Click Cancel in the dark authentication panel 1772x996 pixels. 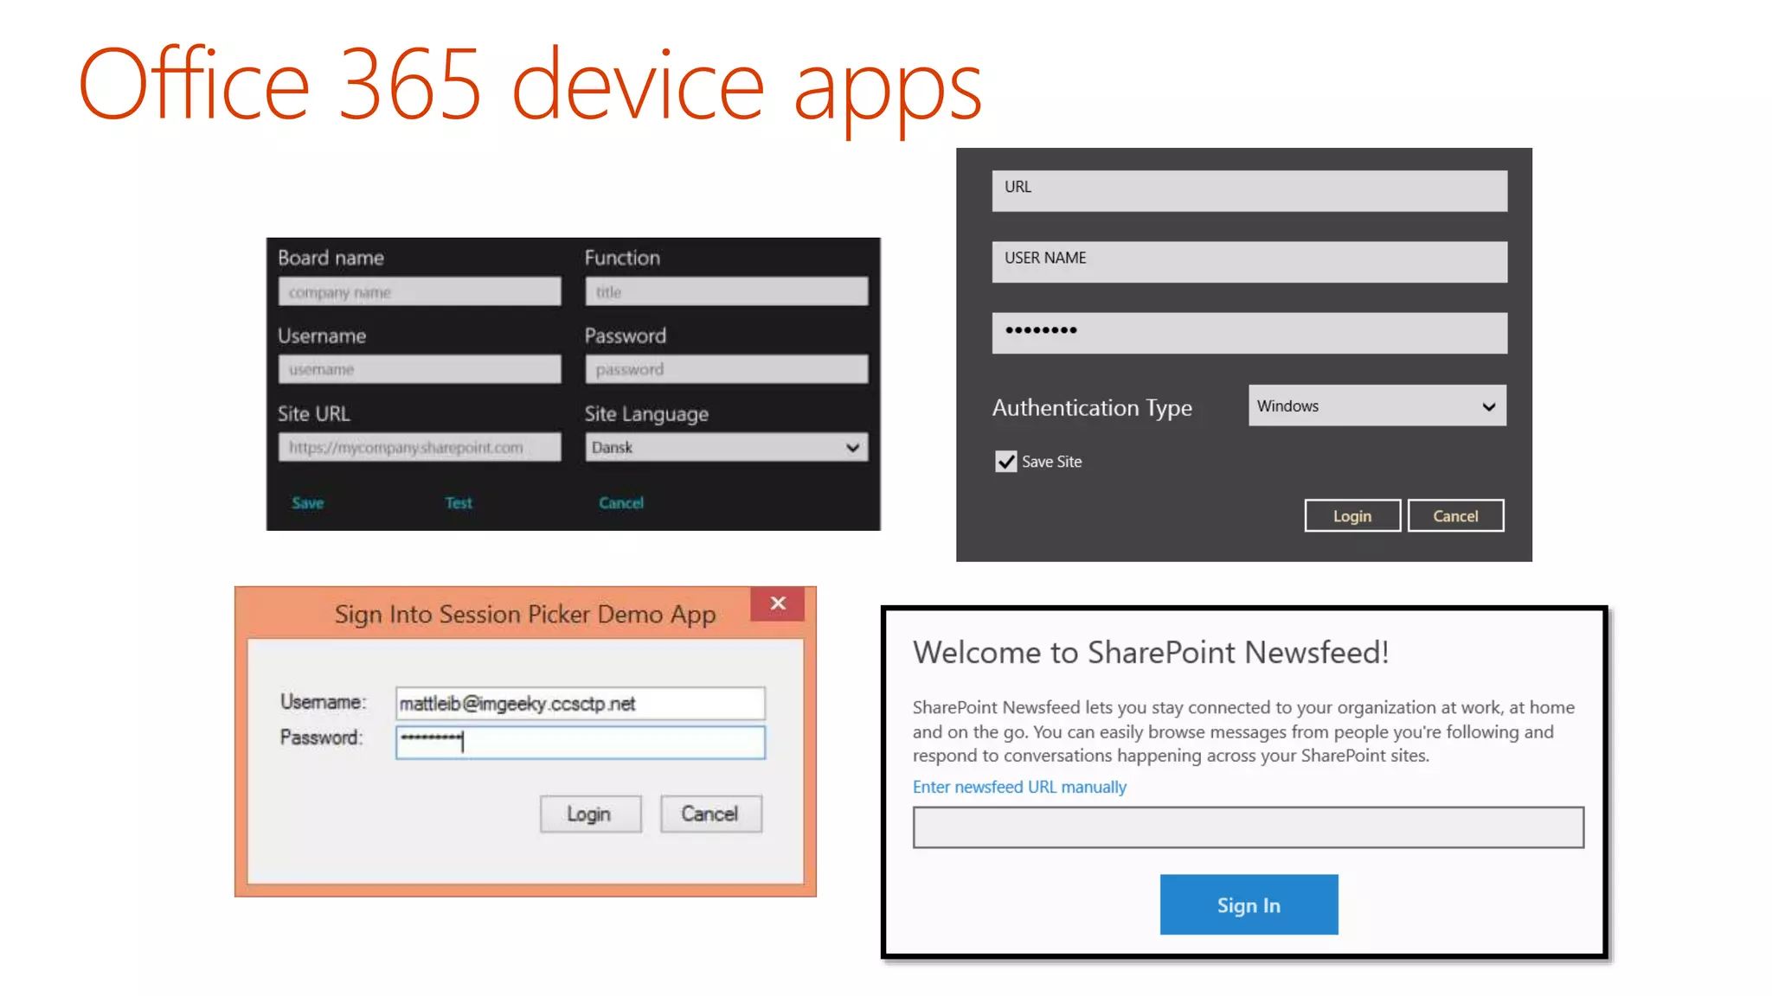[x=1455, y=516]
